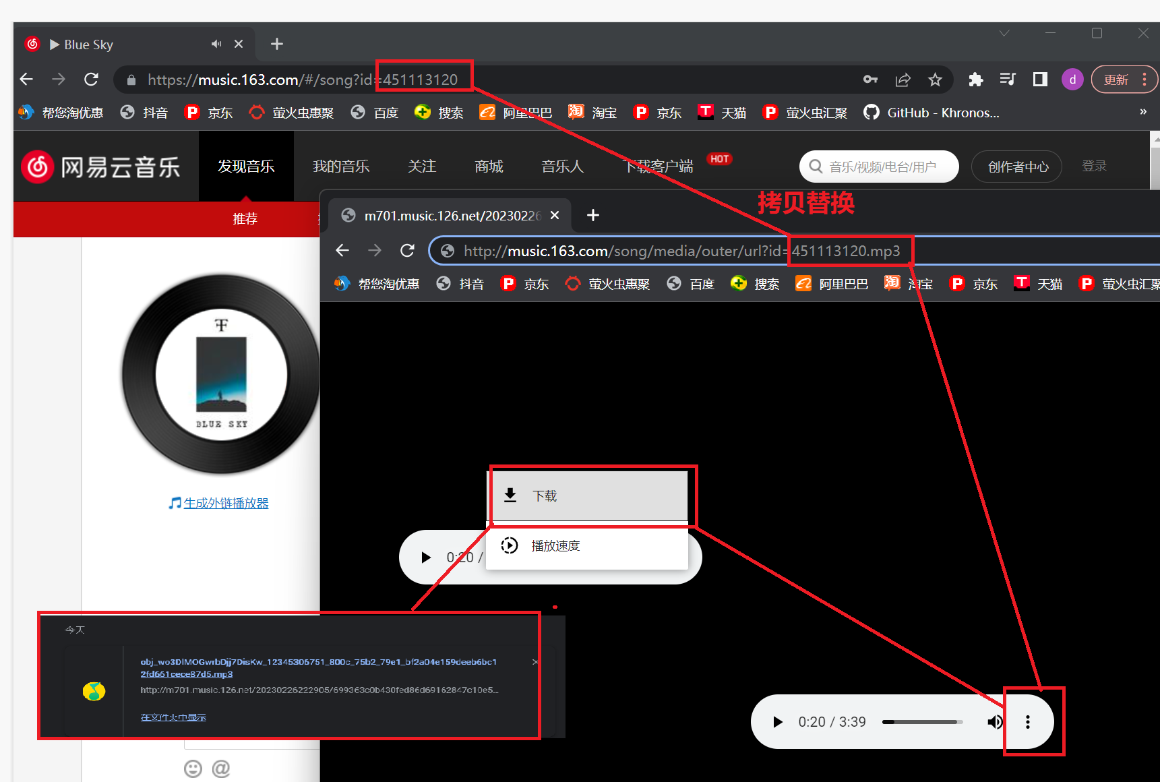
Task: Click the 登录 login link
Action: coord(1094,166)
